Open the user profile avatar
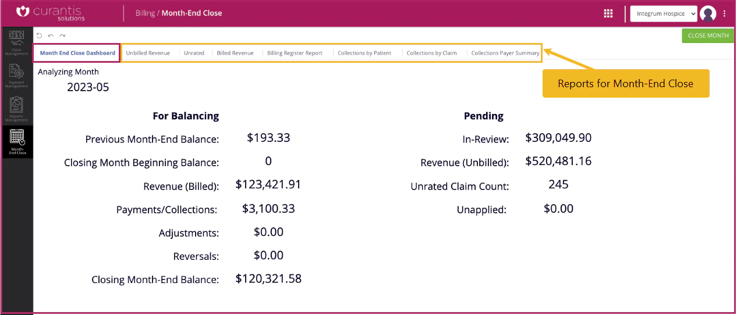Image resolution: width=737 pixels, height=315 pixels. [x=708, y=13]
